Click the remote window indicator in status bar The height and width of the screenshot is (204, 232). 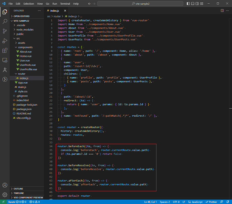click(3, 202)
